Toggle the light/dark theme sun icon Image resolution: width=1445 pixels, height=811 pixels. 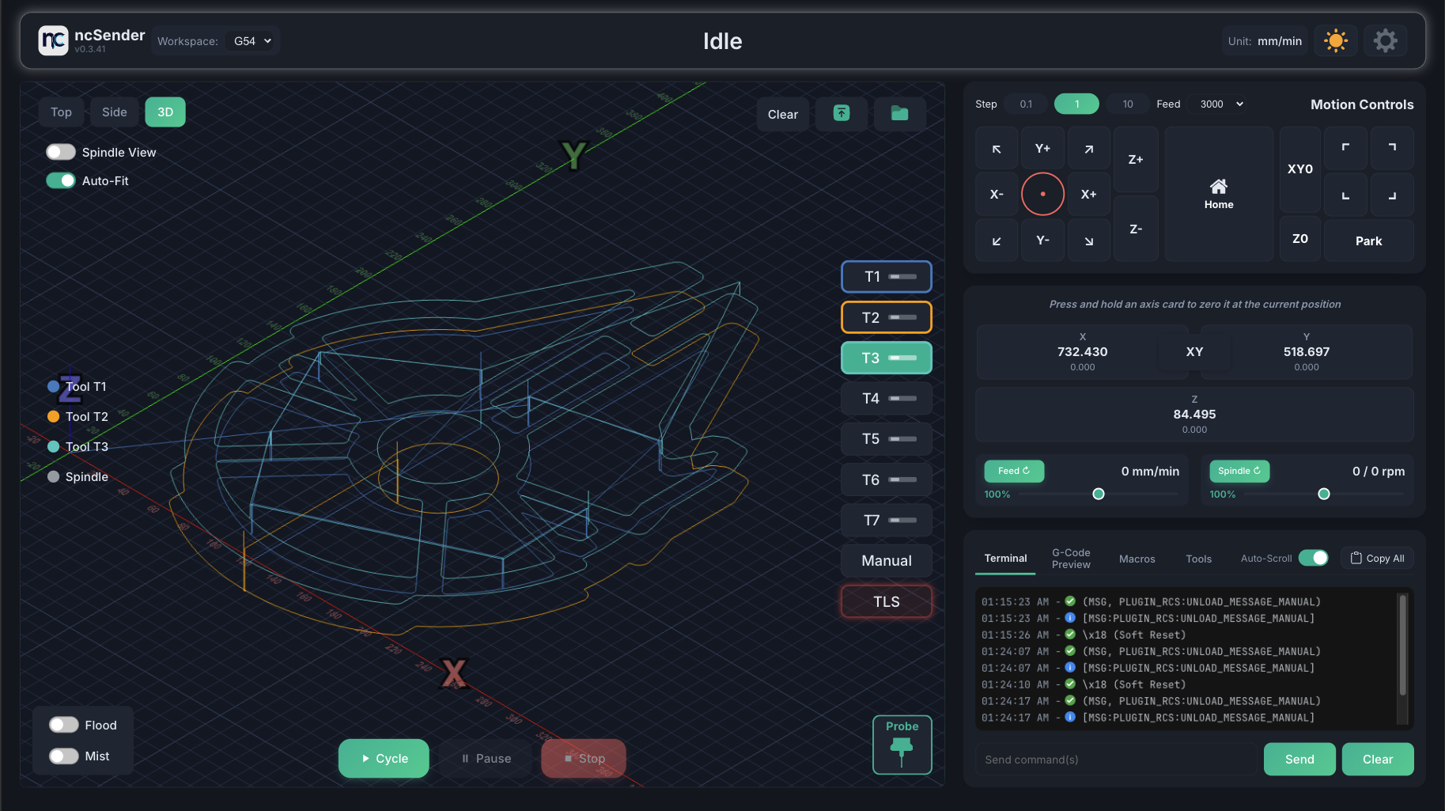pyautogui.click(x=1335, y=41)
